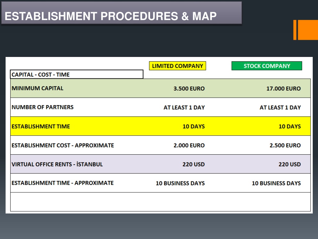Select the yellow Limited Company header label

tap(177, 66)
